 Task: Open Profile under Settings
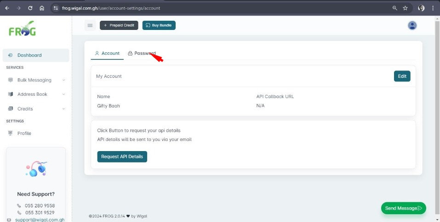(x=24, y=133)
